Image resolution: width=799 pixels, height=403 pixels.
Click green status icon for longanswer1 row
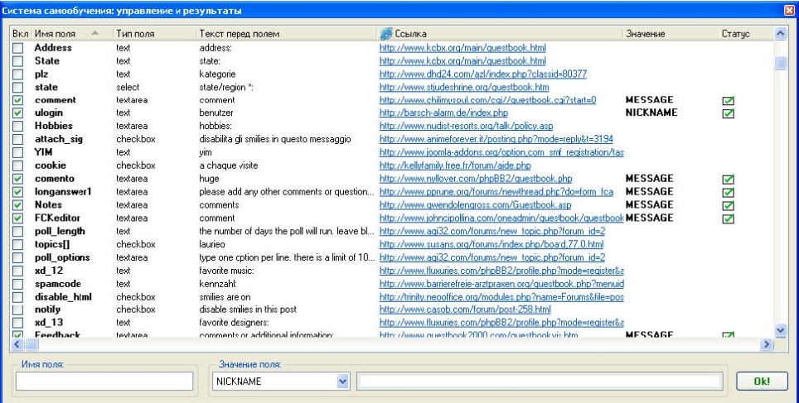[x=729, y=192]
